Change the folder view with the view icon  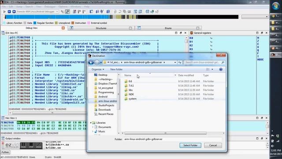(208, 69)
